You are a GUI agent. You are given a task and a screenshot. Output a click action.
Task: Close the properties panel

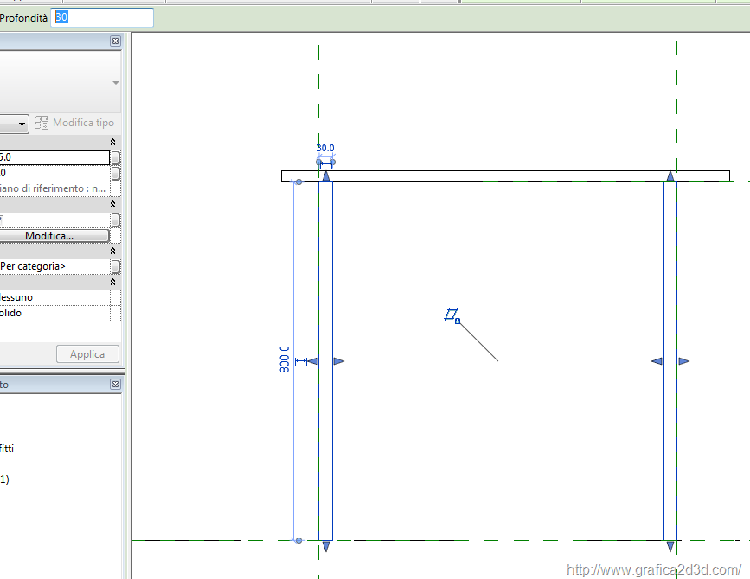click(115, 41)
